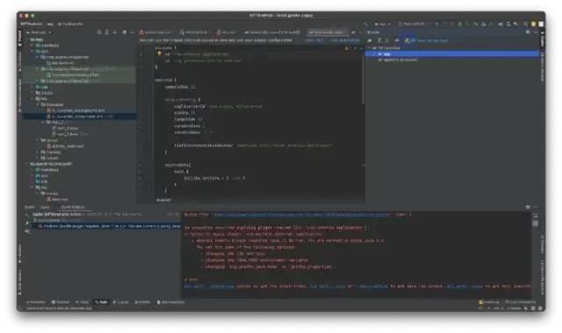Collapse all in Project panel toolbar
This screenshot has height=333, width=562.
pos(115,32)
